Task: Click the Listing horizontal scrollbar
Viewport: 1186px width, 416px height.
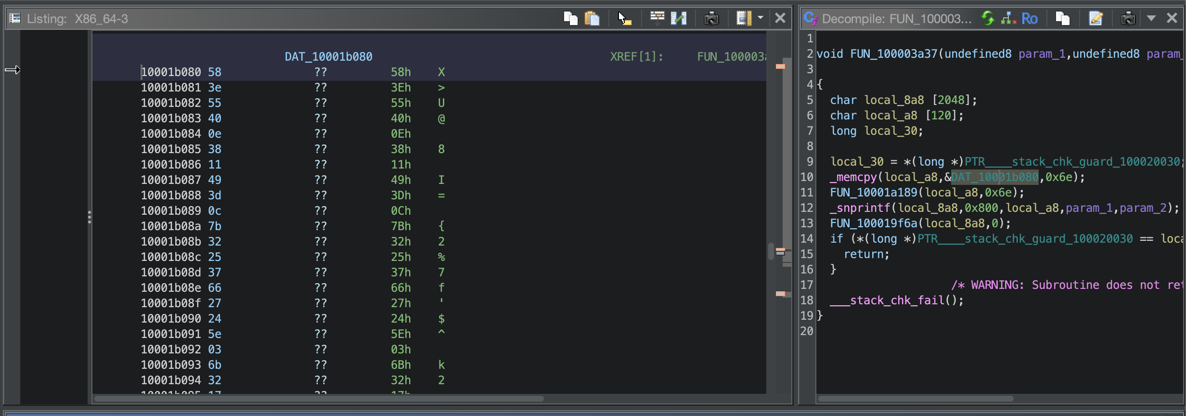Action: (319, 399)
